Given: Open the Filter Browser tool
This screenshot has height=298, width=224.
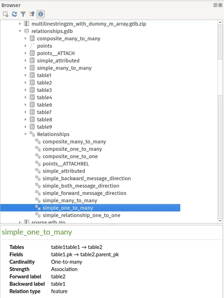Looking at the screenshot, I should pyautogui.click(x=23, y=14).
